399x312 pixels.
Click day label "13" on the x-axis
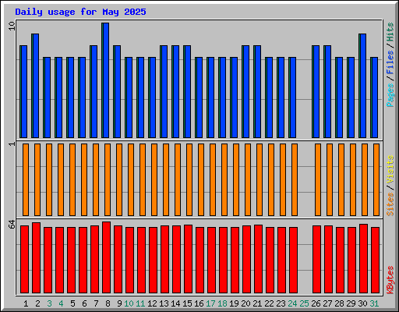click(x=164, y=303)
